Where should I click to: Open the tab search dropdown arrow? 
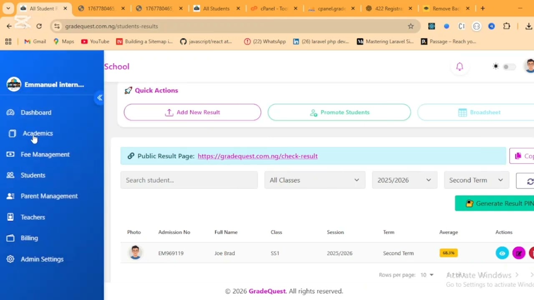8,8
